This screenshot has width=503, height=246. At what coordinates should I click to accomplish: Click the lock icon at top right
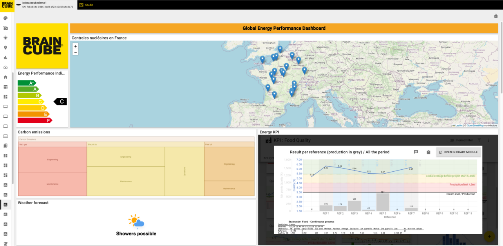(x=496, y=16)
